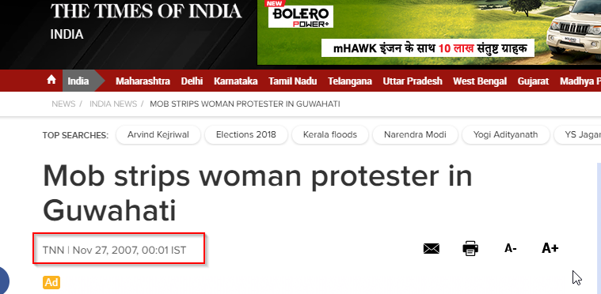Choose the Narendra Modi top search

[415, 135]
